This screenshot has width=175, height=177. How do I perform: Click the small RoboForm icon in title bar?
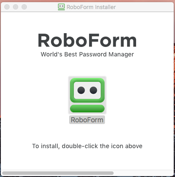pyautogui.click(x=61, y=7)
